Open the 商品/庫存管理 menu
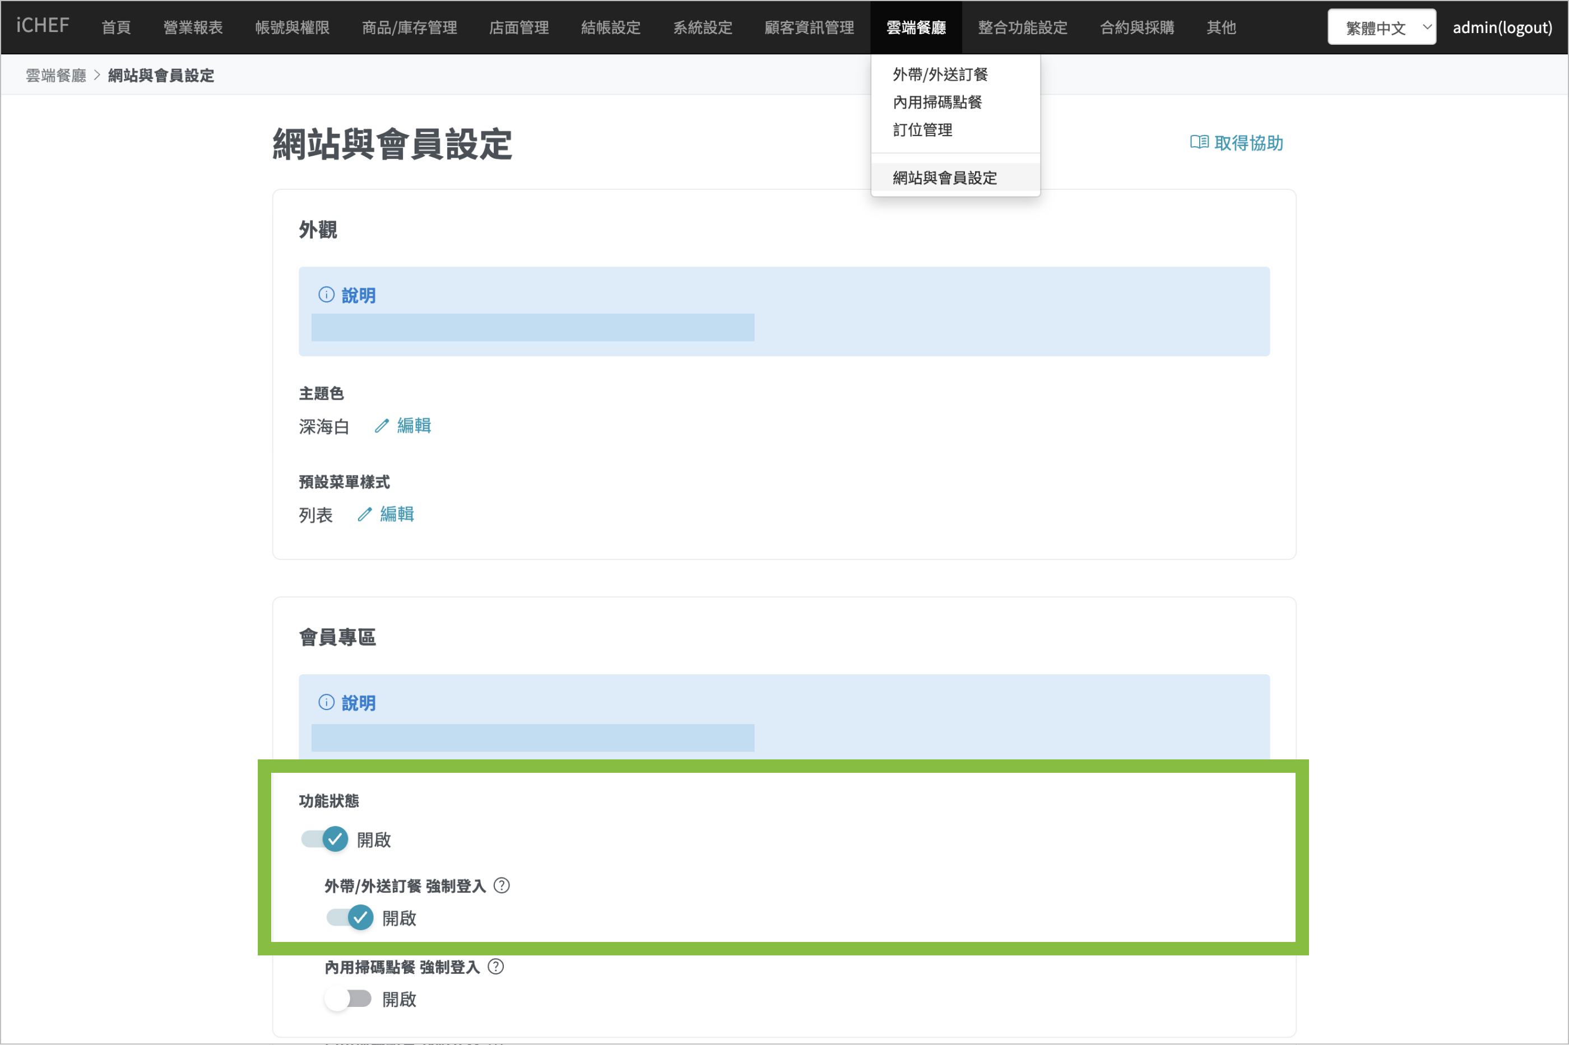The width and height of the screenshot is (1569, 1045). [x=409, y=27]
